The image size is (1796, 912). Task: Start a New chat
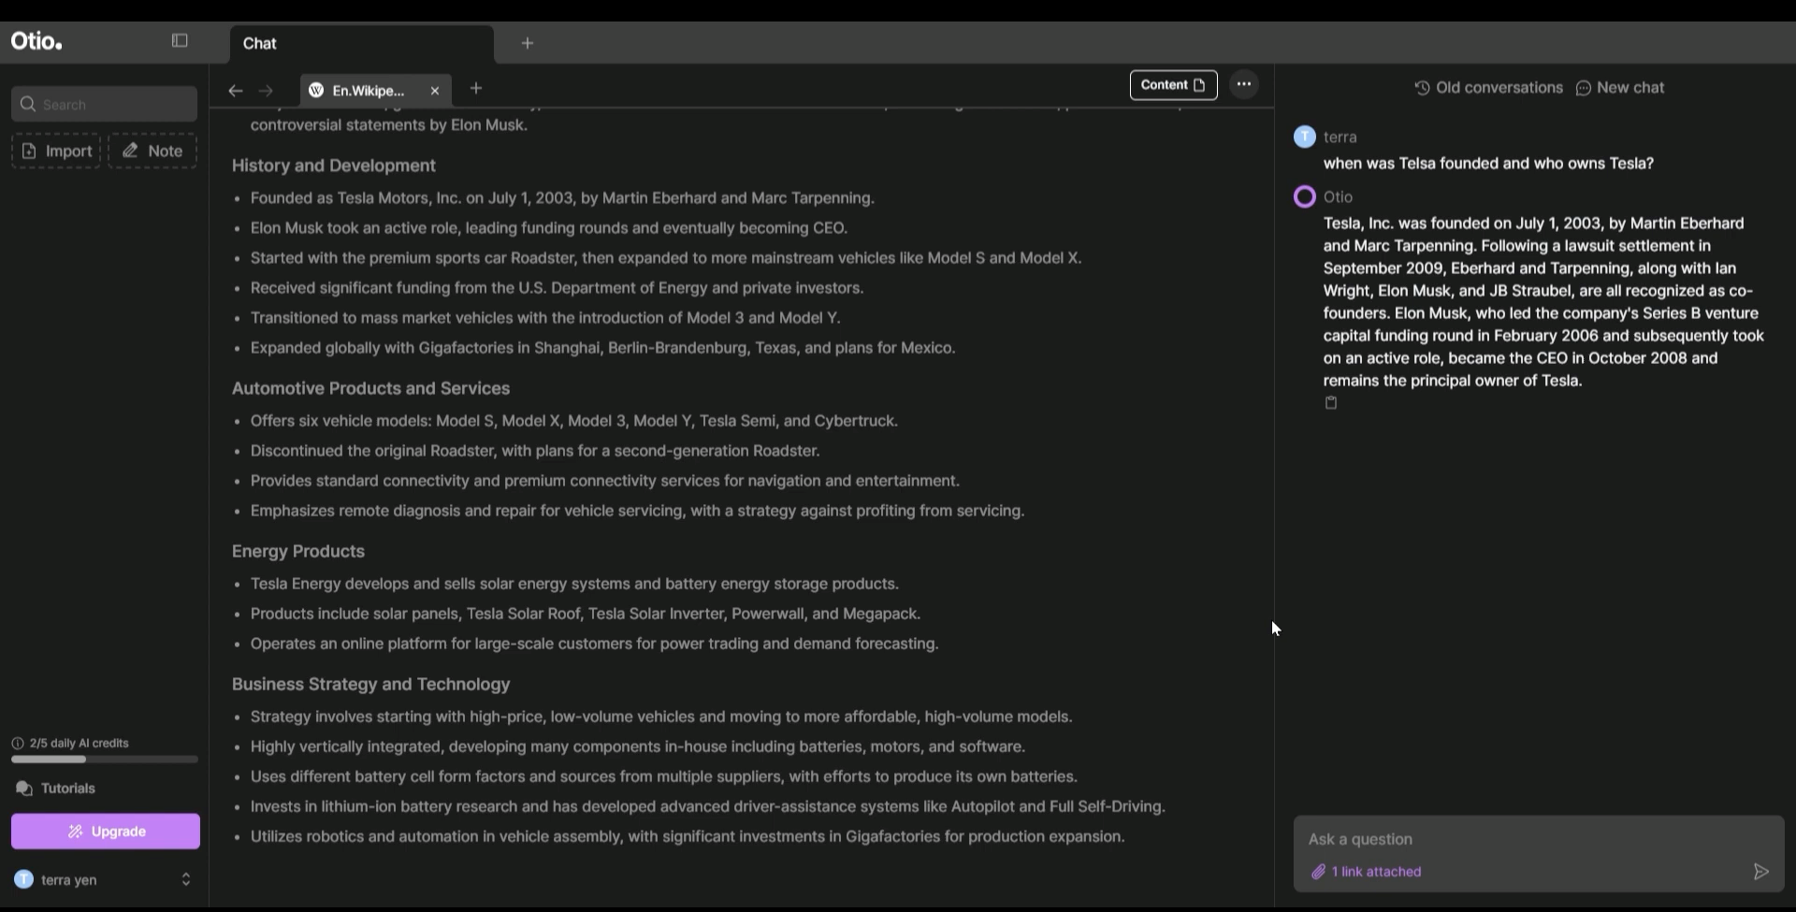(1620, 88)
